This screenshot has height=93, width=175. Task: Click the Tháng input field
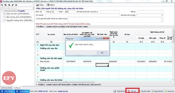coord(55,12)
